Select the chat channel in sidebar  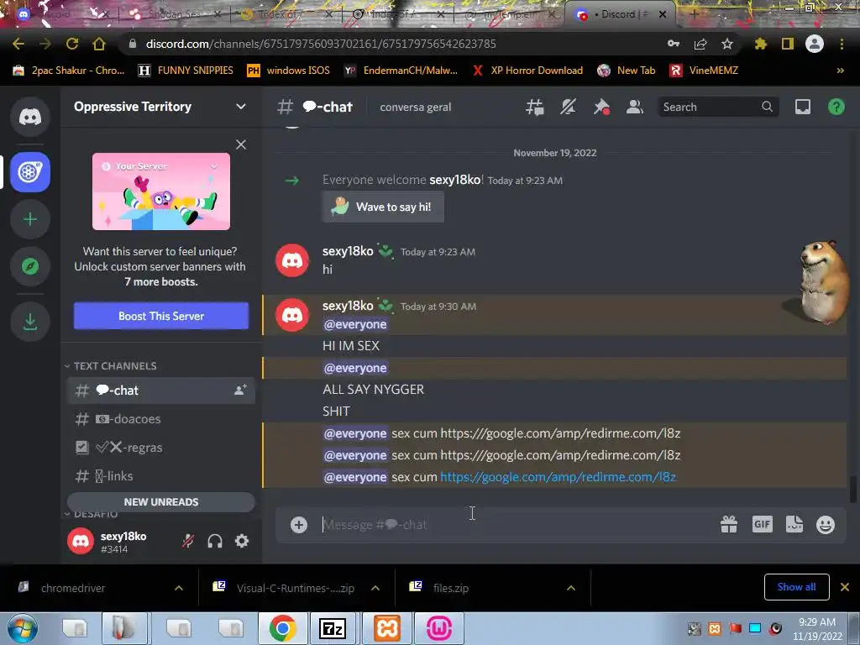pyautogui.click(x=161, y=391)
